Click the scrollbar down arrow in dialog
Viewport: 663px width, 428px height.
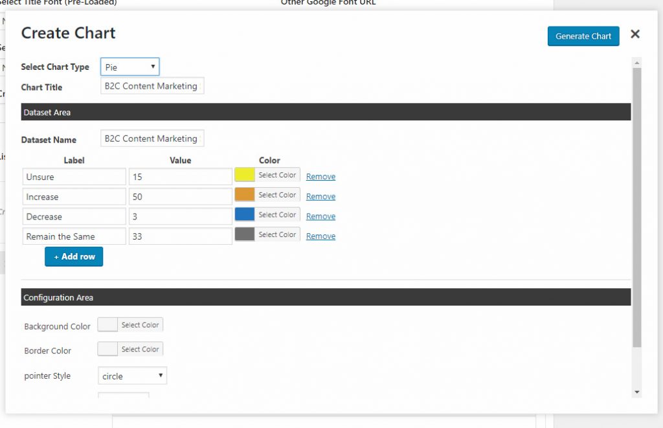(636, 392)
